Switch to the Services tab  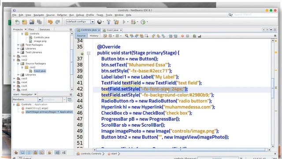(x=45, y=30)
